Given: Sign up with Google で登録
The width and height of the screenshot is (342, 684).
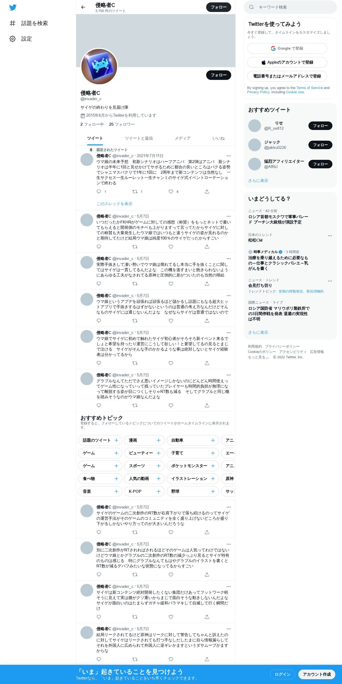Looking at the screenshot, I should point(287,48).
